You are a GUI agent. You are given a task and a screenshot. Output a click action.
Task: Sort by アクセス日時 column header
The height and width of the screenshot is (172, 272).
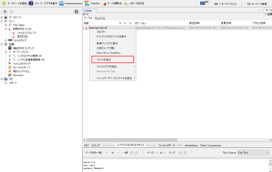(x=261, y=23)
